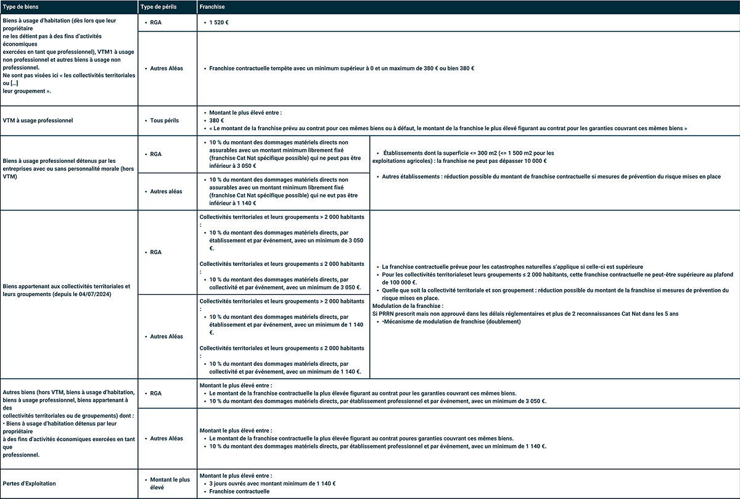This screenshot has height=499, width=740.
Task: Click the "VTM à usage professionnel" row label
Action: pos(38,120)
